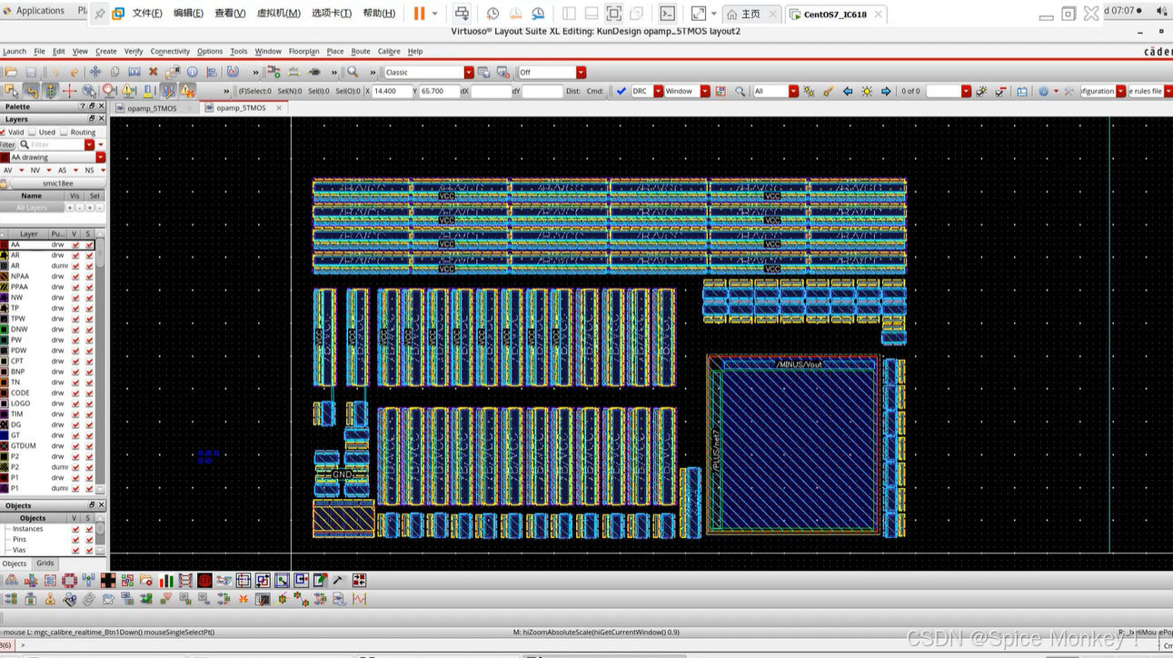Viewport: 1173px width, 658px height.
Task: Toggle the Used checkbox in Layers
Action: pyautogui.click(x=33, y=132)
